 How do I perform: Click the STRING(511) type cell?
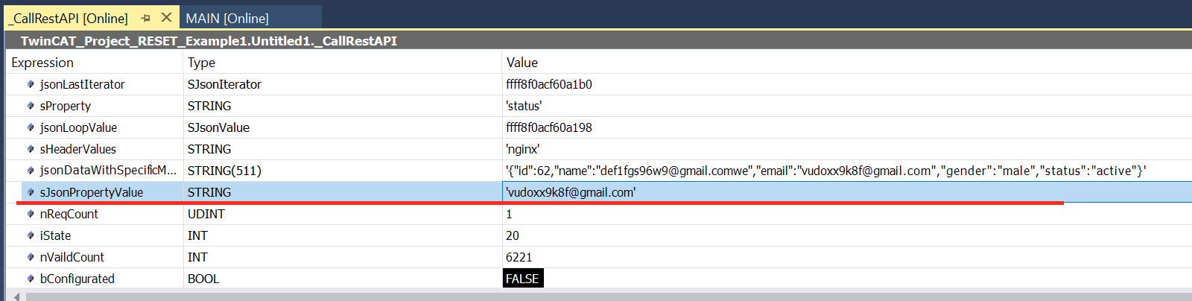coord(224,171)
